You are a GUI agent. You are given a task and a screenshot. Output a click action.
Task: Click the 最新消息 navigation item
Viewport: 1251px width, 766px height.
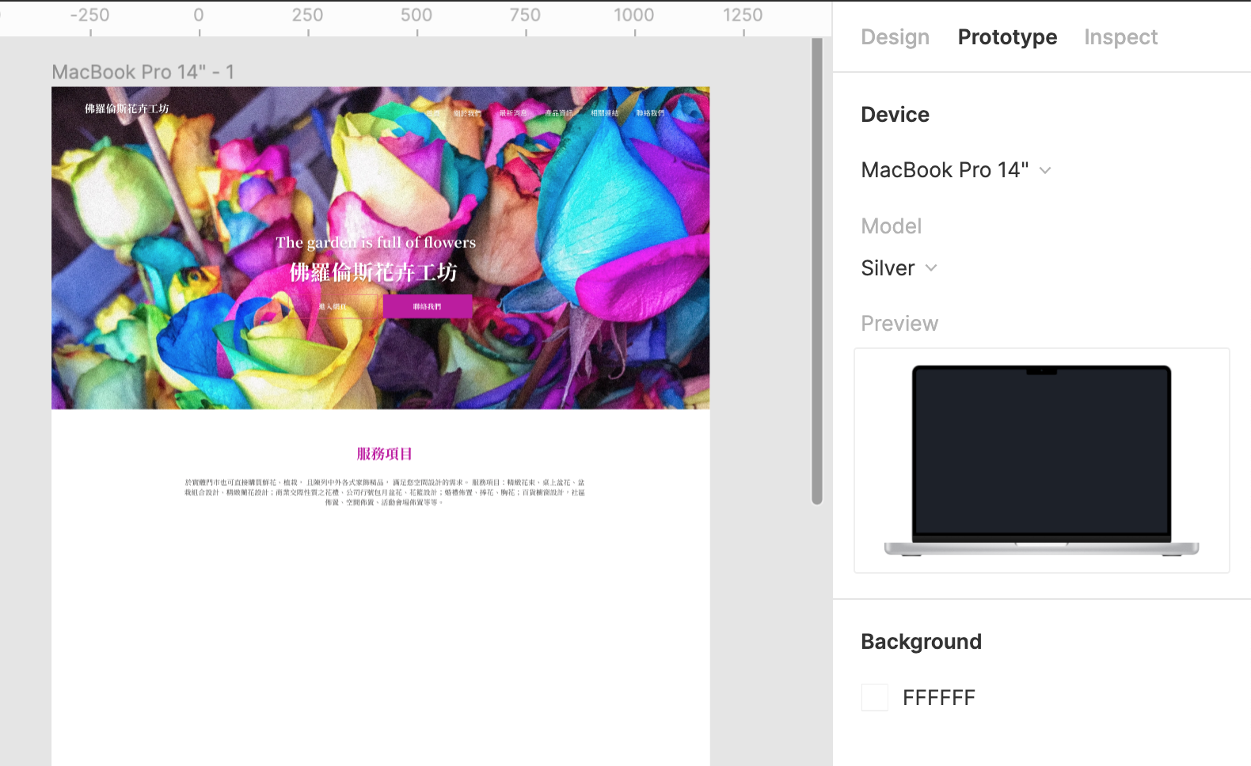(x=513, y=113)
